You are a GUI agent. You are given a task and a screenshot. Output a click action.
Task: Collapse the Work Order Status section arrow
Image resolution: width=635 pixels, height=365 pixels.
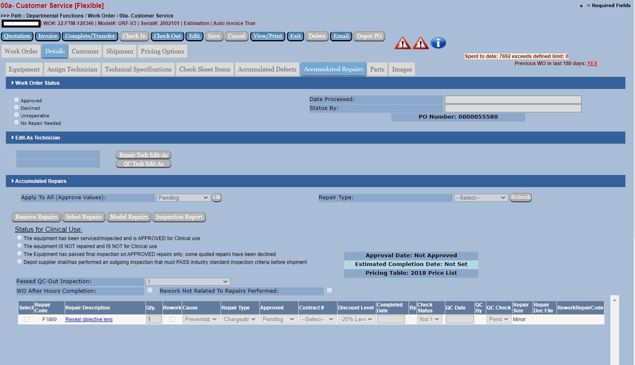coord(13,83)
